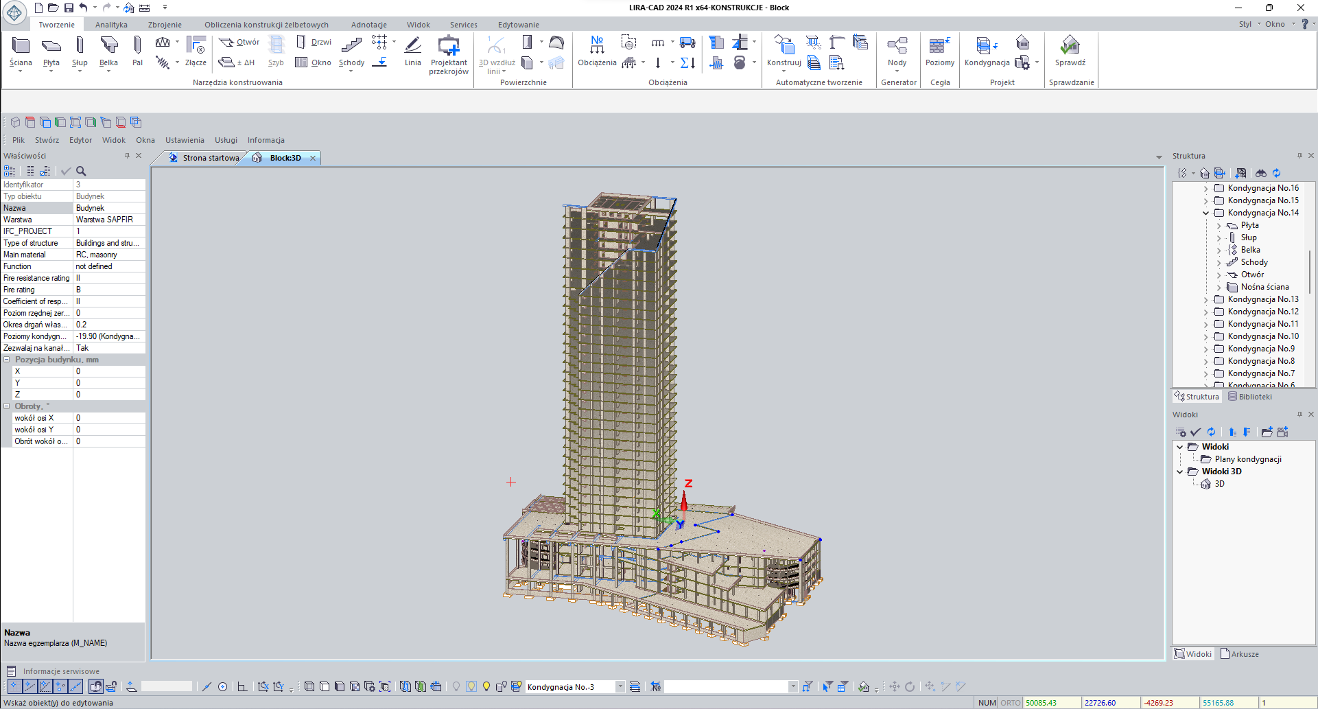Image resolution: width=1318 pixels, height=709 pixels.
Task: Select the Ściana wall tool
Action: click(21, 51)
